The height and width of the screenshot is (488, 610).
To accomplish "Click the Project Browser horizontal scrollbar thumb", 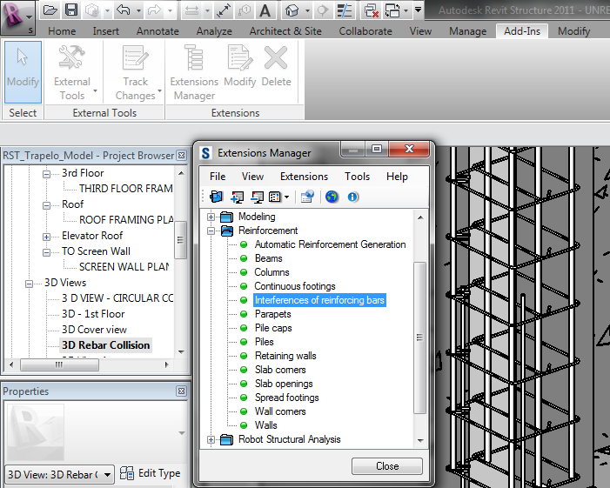I will click(x=59, y=364).
